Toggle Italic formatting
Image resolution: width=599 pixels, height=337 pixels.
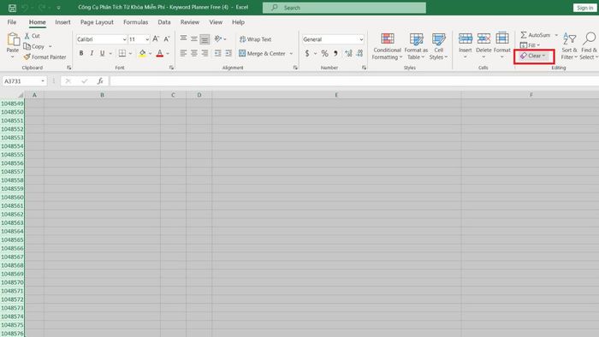(x=92, y=53)
